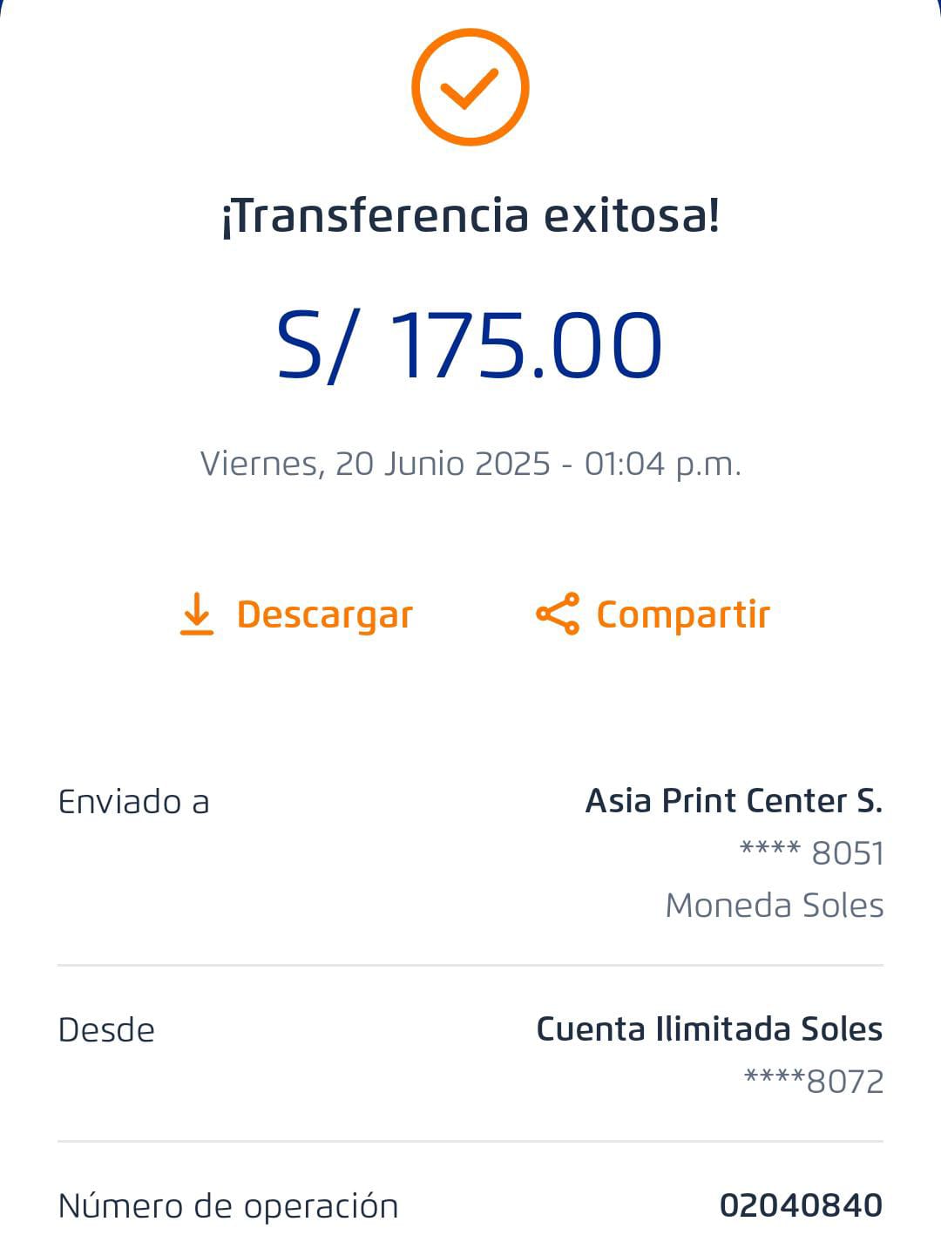Screen dimensions: 941x1242
Task: Click source account ending in 8072
Action: [x=814, y=1082]
